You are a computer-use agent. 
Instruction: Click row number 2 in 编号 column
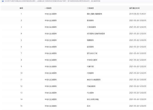[x=21, y=21]
